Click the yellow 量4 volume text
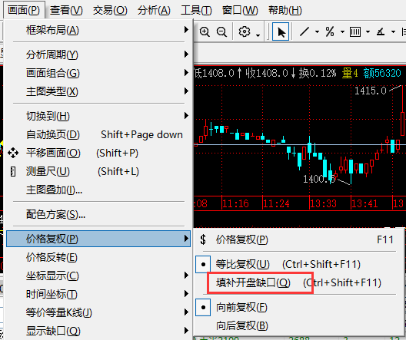 (x=350, y=73)
